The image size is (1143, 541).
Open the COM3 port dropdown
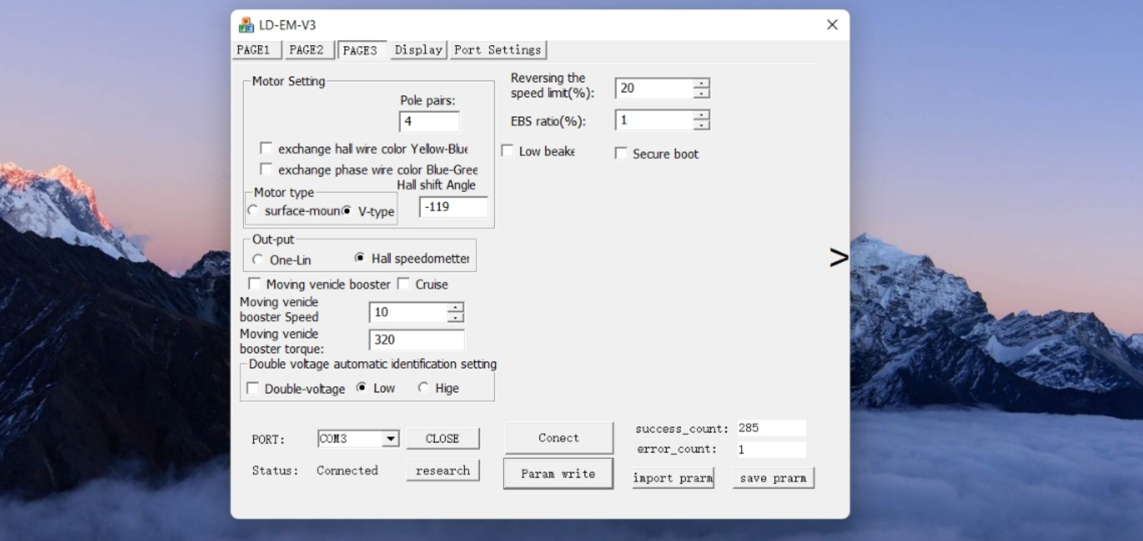390,439
